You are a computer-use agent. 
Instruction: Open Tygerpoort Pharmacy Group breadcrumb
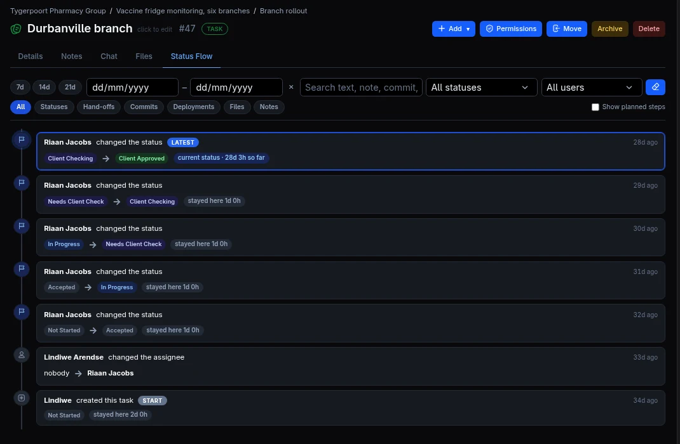point(58,11)
